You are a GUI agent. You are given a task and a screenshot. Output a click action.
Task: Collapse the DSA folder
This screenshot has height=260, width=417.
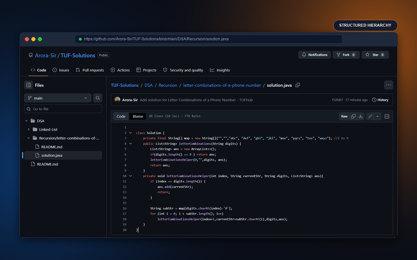[x=26, y=121]
